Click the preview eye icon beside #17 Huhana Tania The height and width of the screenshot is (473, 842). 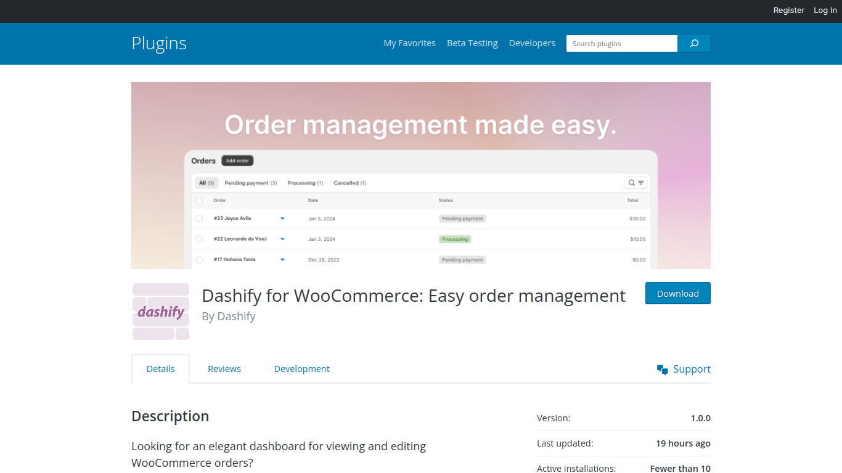(282, 259)
